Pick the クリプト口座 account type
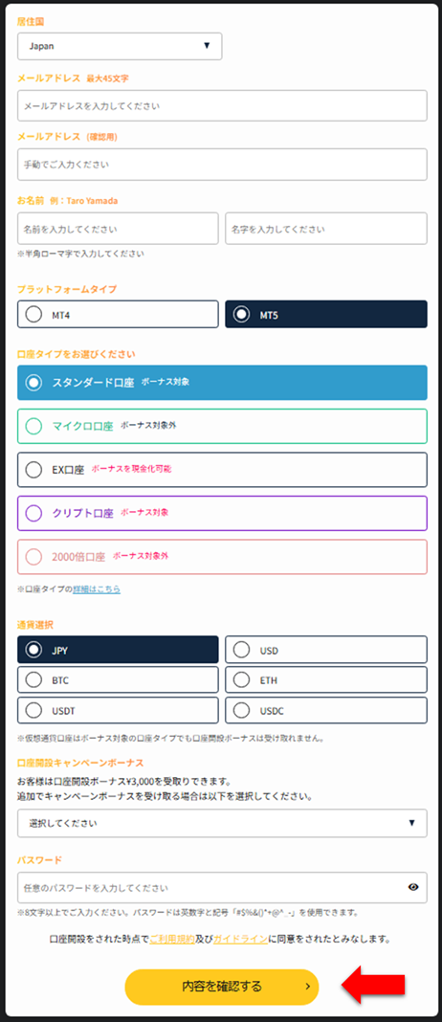This screenshot has height=1022, width=442. click(x=222, y=513)
